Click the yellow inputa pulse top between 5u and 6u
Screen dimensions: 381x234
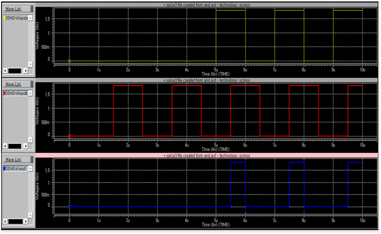pyautogui.click(x=231, y=10)
